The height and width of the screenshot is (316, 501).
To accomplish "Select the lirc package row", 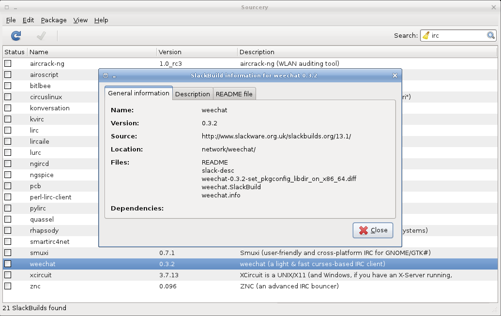I will [51, 130].
